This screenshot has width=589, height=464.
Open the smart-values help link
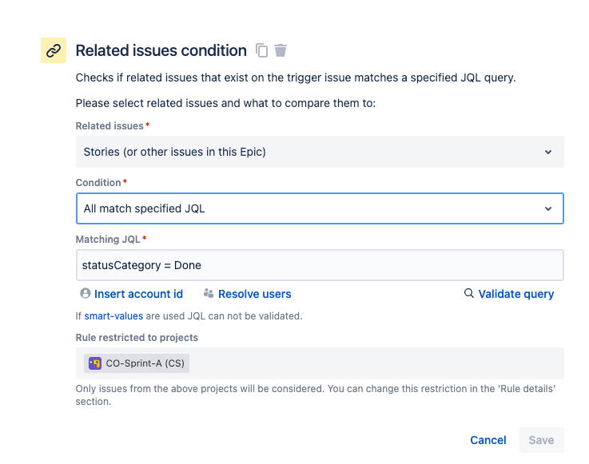click(113, 316)
